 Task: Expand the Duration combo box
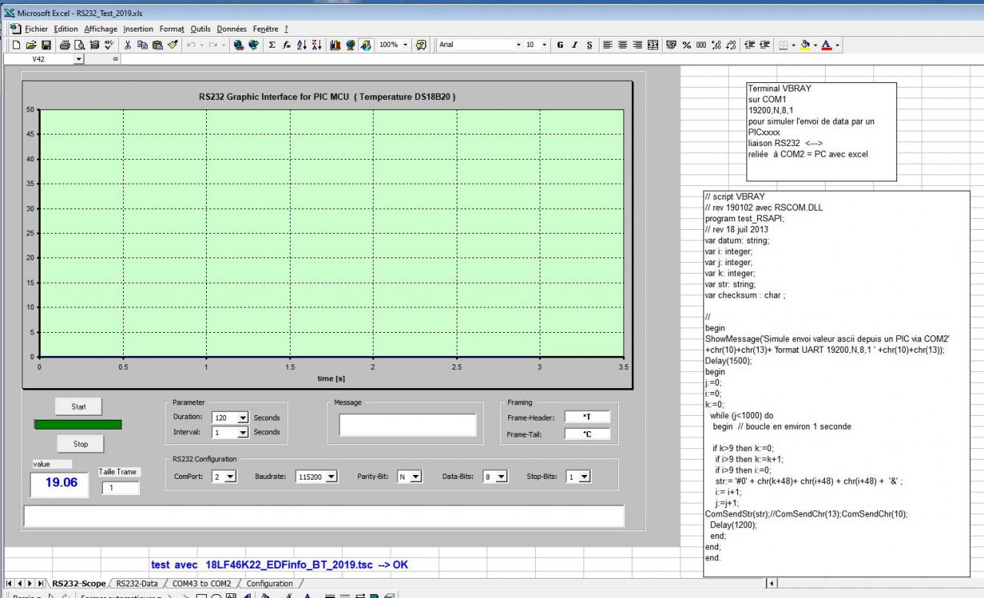click(x=243, y=418)
